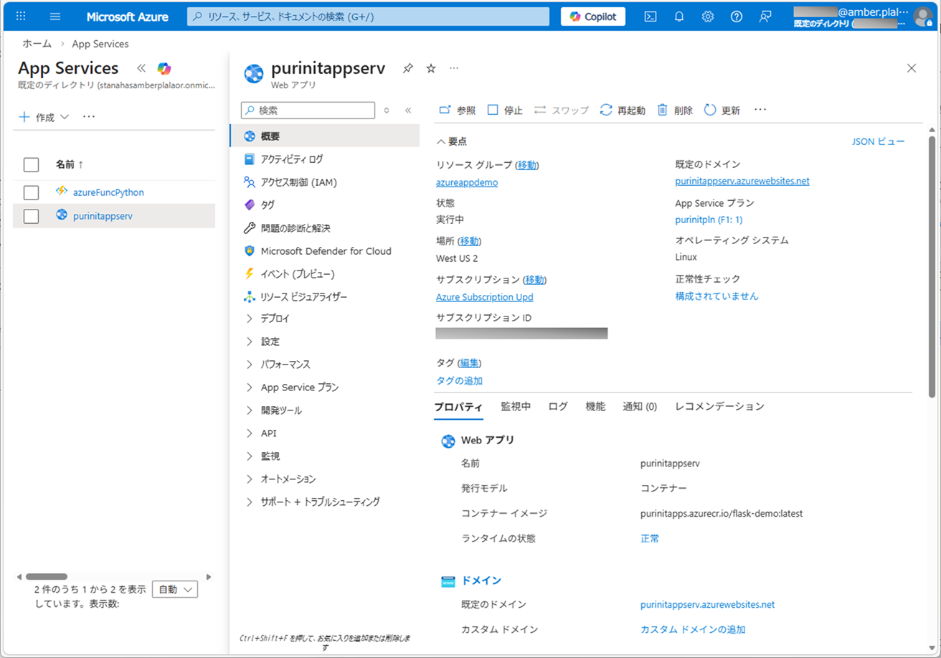Switch to the ログ tab

tap(558, 407)
